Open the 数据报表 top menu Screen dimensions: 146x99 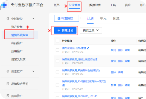(95, 5)
